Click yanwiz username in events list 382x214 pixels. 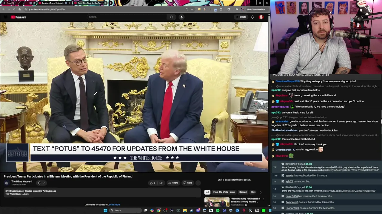(x=289, y=176)
